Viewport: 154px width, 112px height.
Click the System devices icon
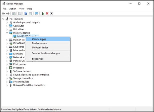click(x=11, y=82)
